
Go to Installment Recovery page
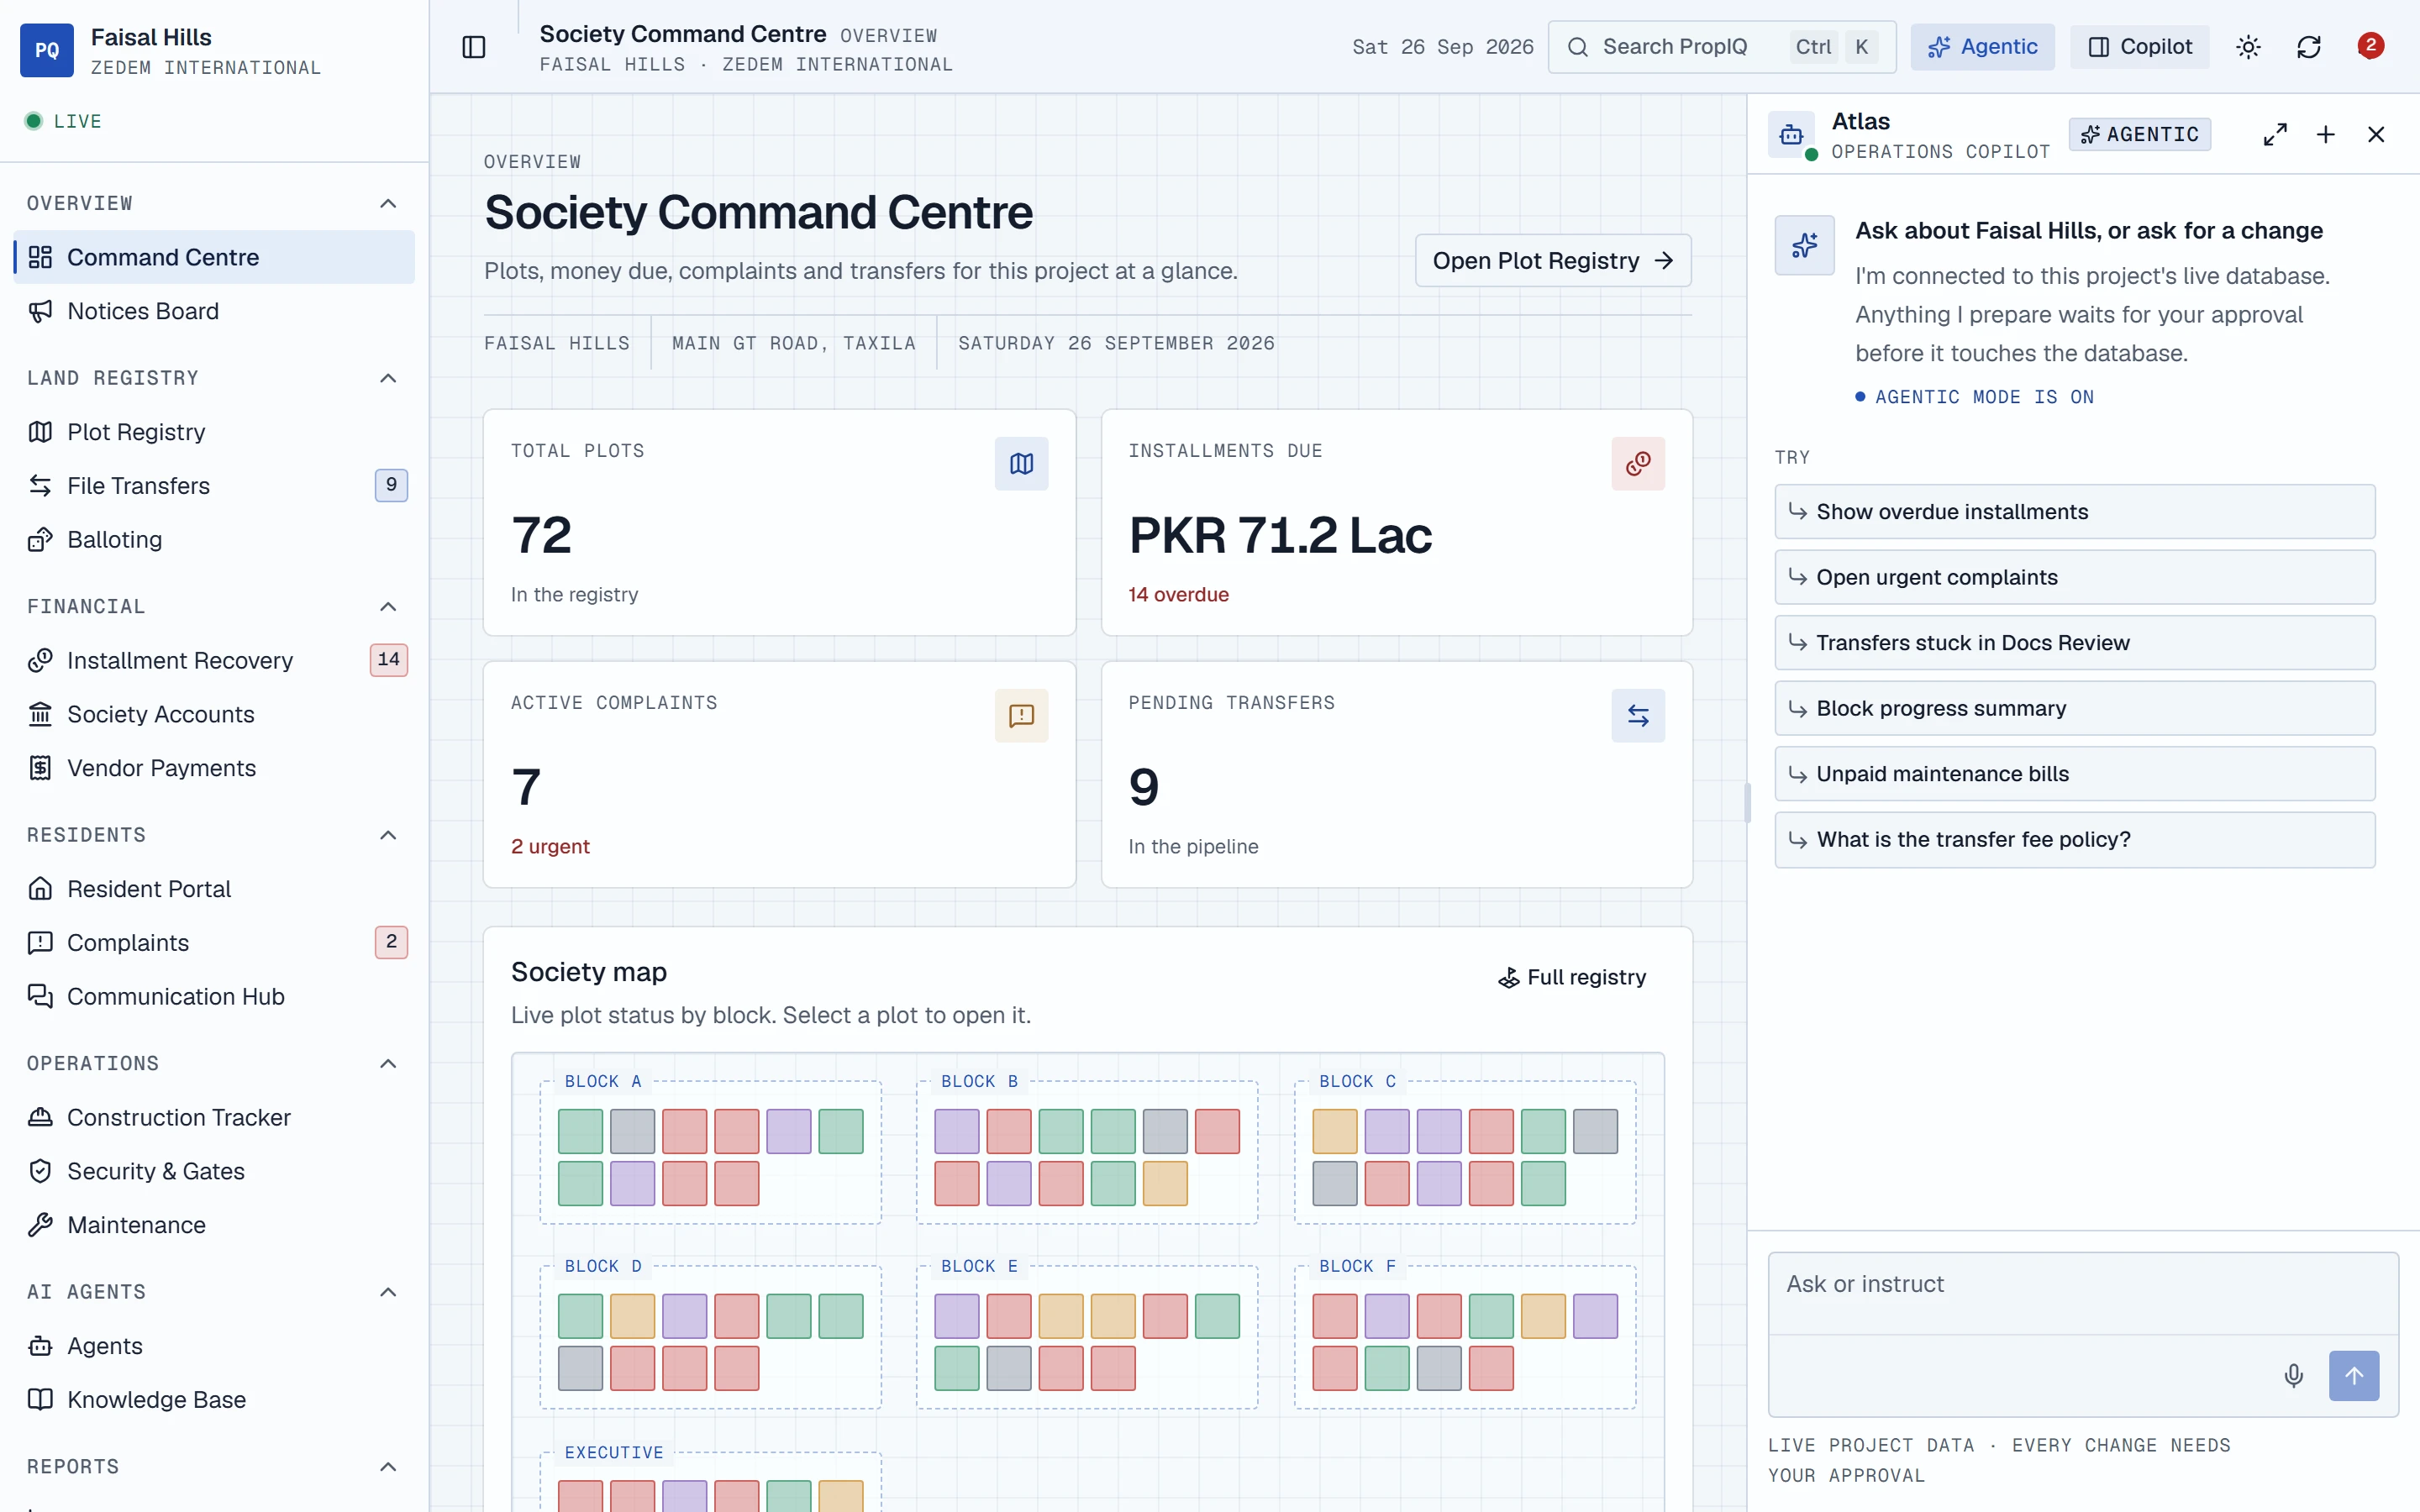(x=214, y=660)
